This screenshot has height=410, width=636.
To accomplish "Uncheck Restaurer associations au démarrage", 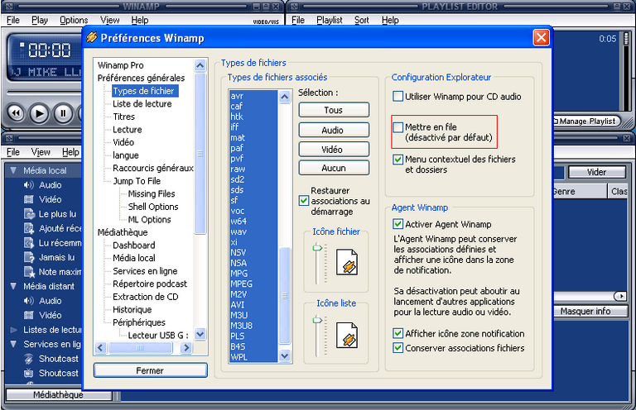I will (x=304, y=201).
